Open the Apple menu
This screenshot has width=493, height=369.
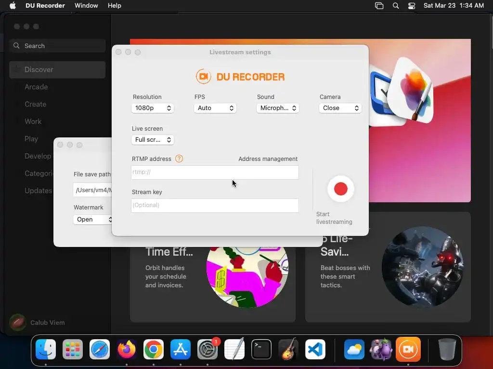click(x=13, y=5)
